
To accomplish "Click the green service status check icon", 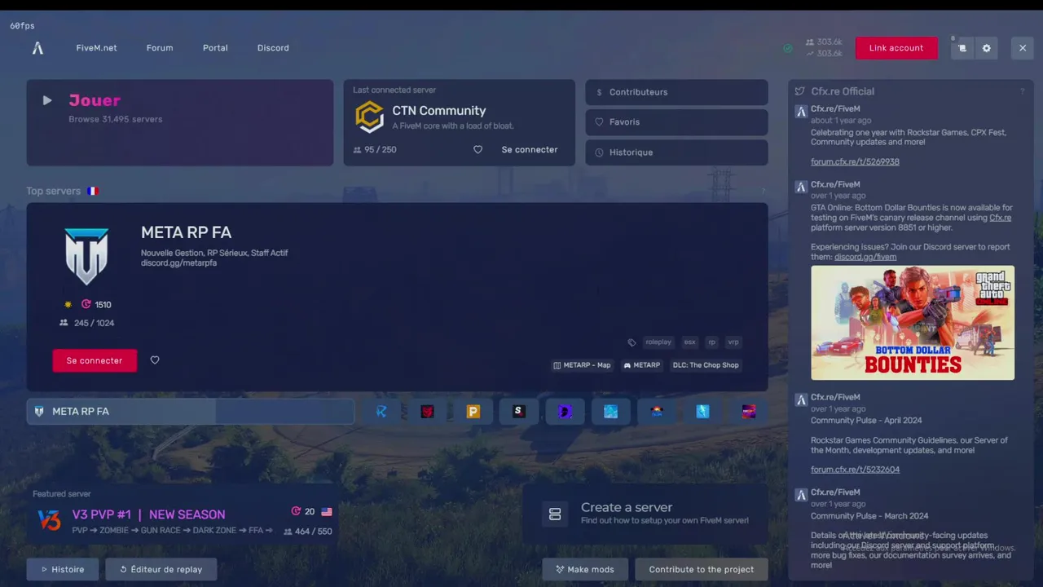I will click(788, 48).
